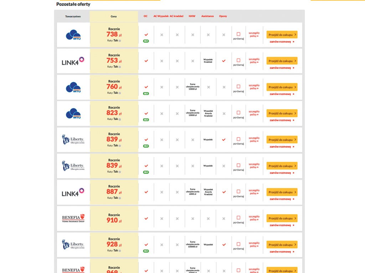Image resolution: width=365 pixels, height=273 pixels.
Task: Click the Raty info icon in the 887 zł offer
Action: (x=120, y=198)
